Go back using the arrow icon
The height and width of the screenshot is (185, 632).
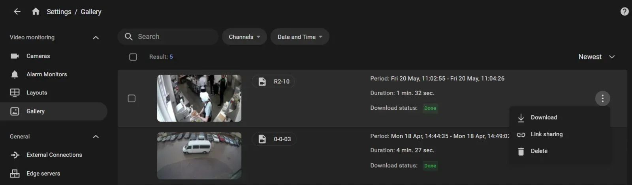(x=17, y=11)
